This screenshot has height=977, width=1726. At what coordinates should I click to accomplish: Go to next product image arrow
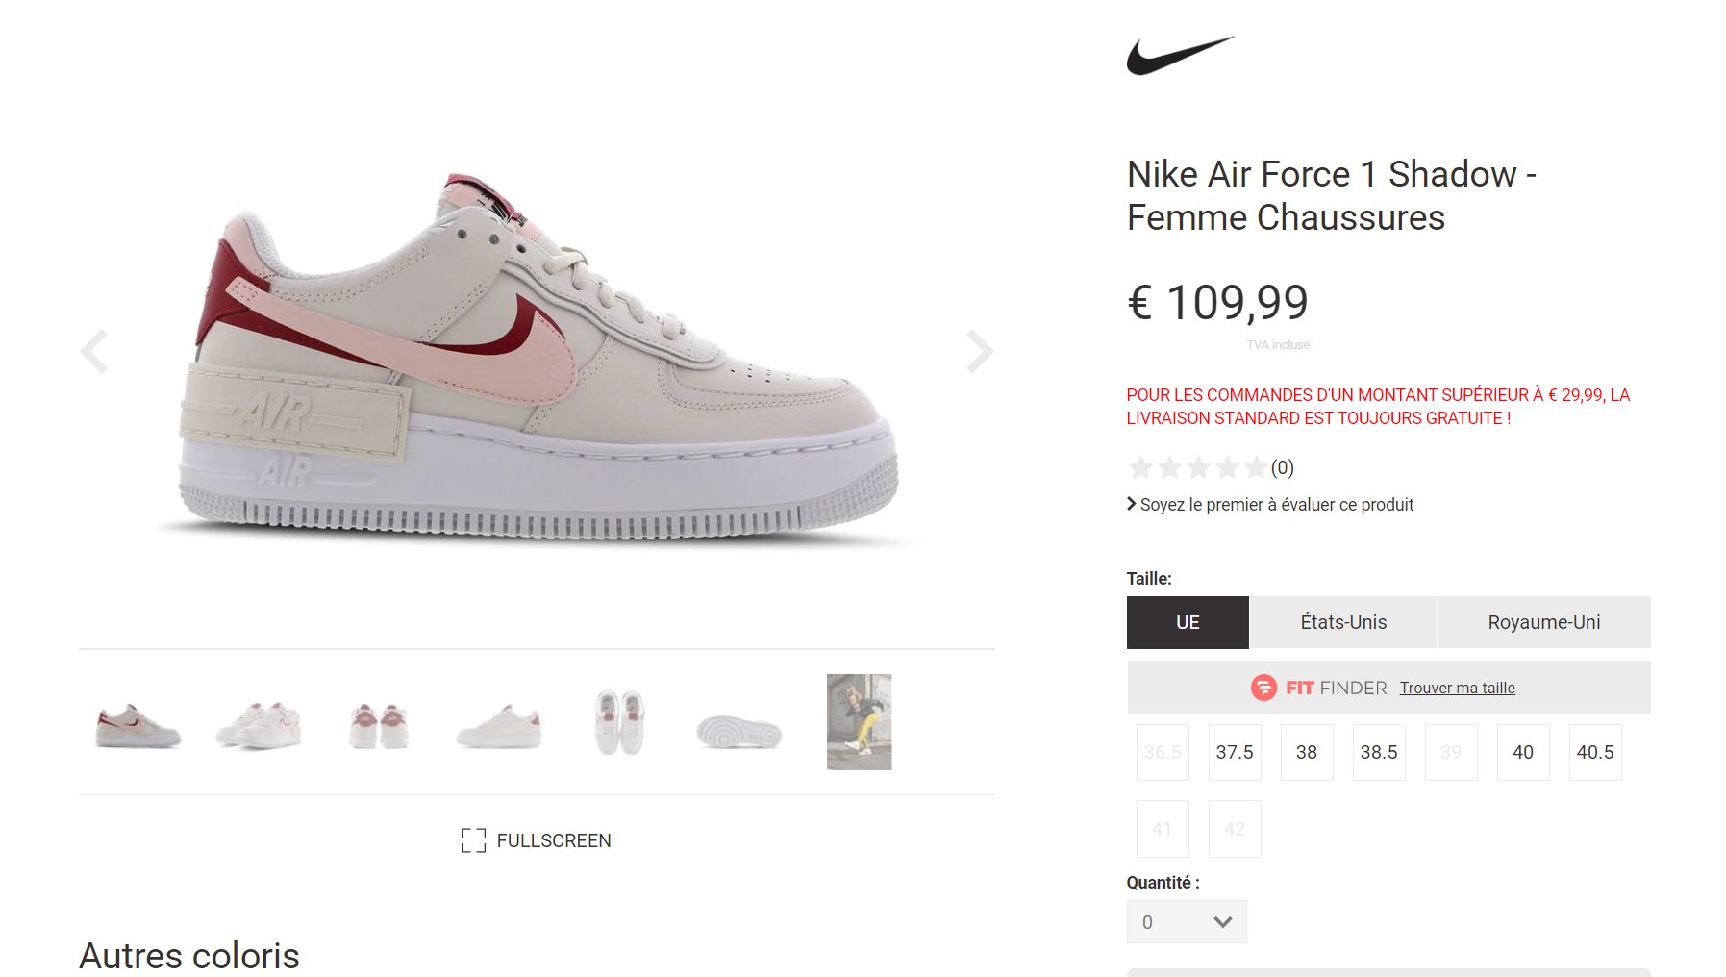coord(979,351)
